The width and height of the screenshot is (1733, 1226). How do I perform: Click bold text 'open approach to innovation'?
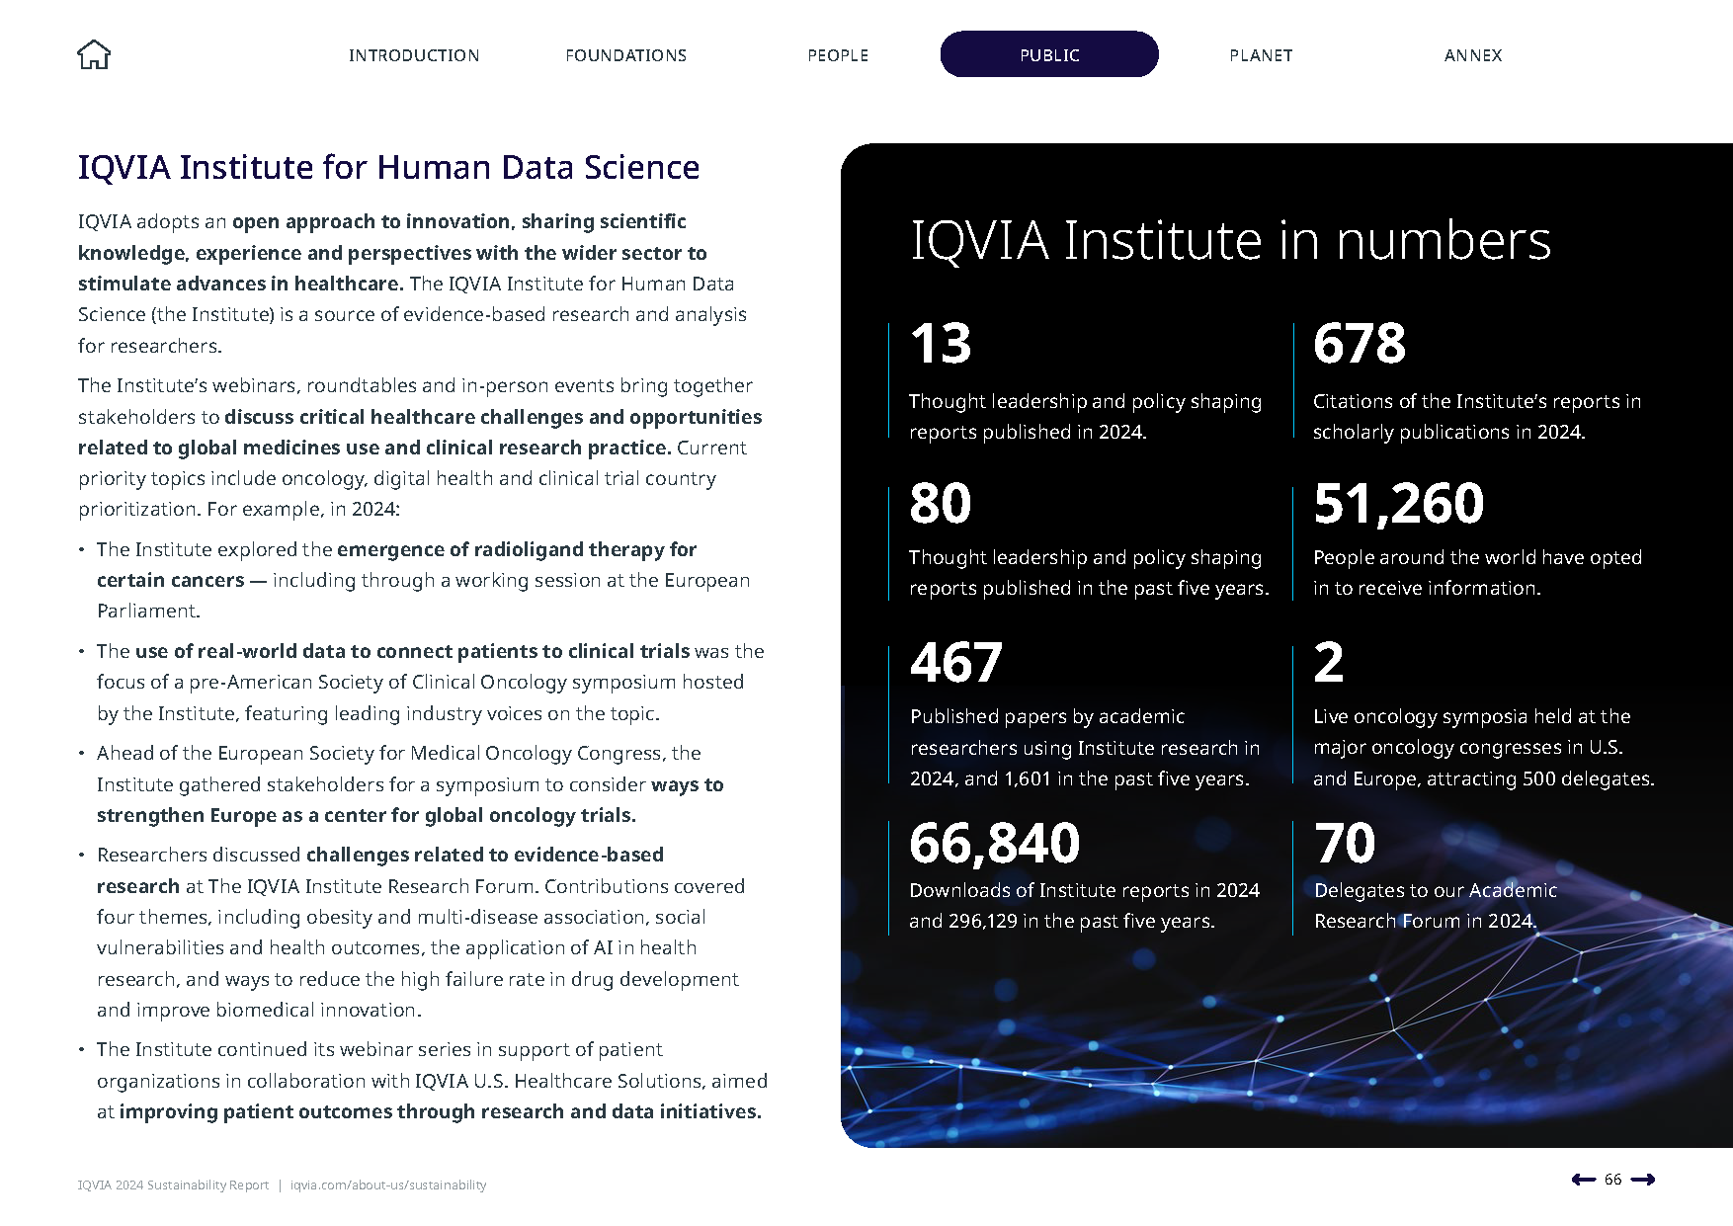[371, 221]
